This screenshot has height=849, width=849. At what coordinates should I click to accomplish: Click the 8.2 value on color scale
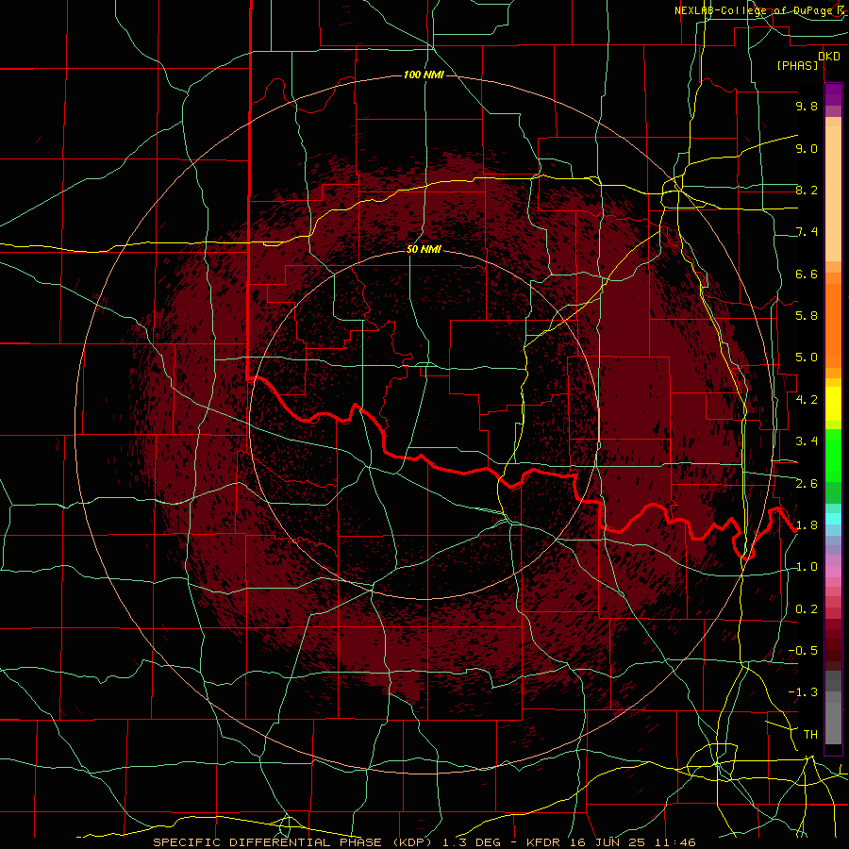[x=807, y=190]
